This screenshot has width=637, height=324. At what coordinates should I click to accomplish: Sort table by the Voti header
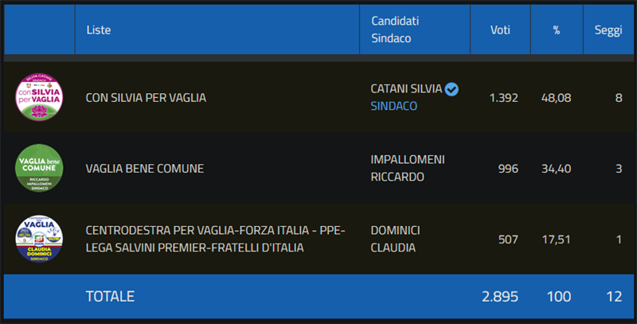pyautogui.click(x=501, y=30)
